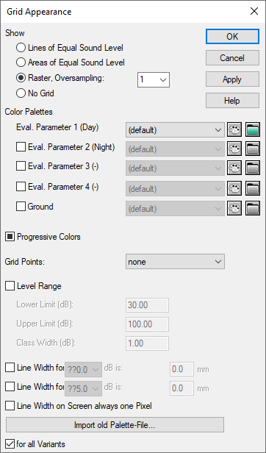Click Import old Palette-File button

115,425
